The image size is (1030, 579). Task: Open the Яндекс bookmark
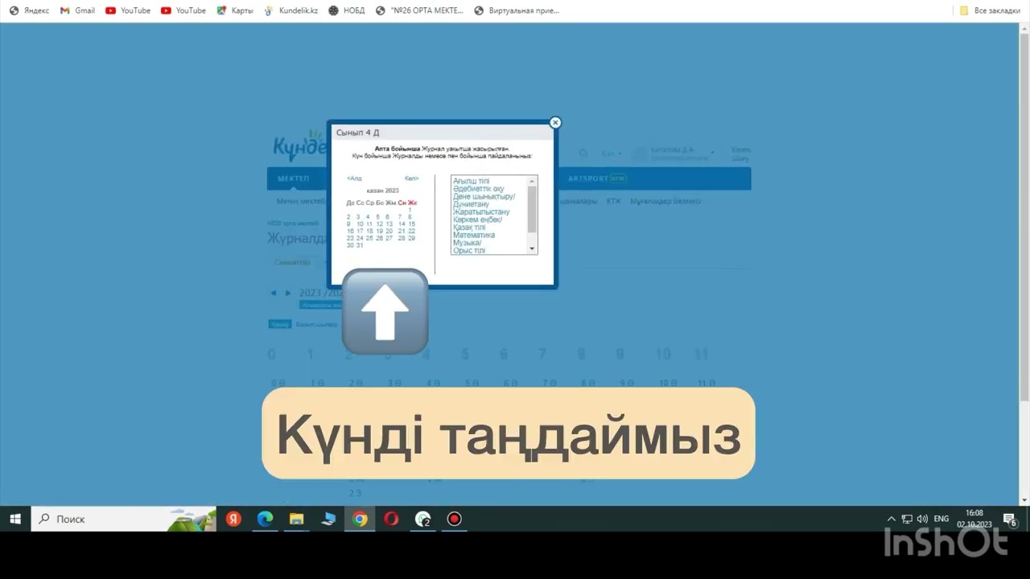tap(29, 10)
